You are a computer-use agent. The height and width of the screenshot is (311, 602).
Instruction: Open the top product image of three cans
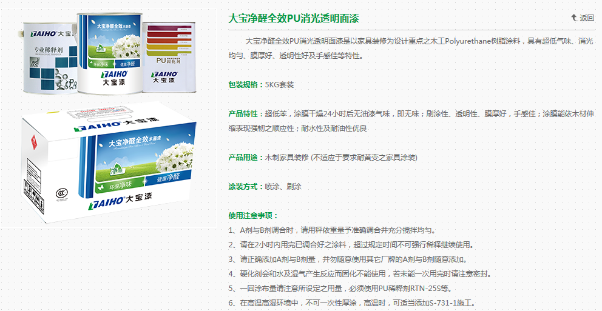(109, 54)
